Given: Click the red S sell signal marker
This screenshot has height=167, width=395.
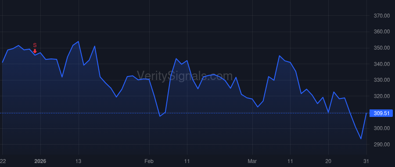Looking at the screenshot, I should point(35,48).
